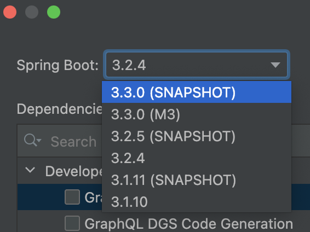Select version 3.2.4 in dropdown list

coord(197,158)
